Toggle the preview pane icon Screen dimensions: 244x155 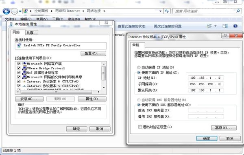(x=225, y=26)
